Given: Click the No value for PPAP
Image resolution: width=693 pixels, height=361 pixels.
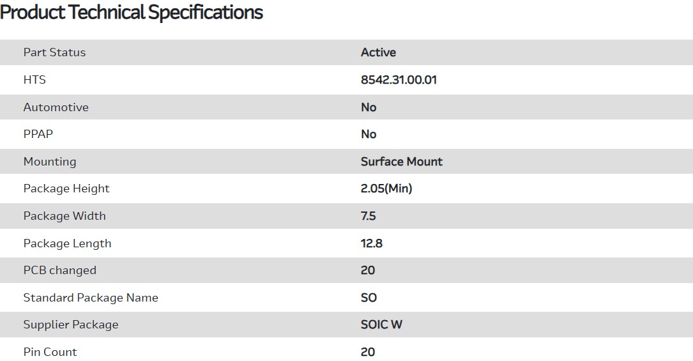Looking at the screenshot, I should coord(369,134).
